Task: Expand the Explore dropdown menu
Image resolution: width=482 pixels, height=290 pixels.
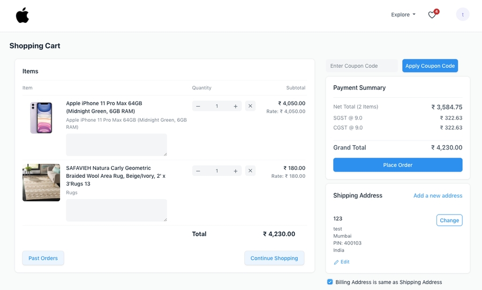Action: pos(403,15)
